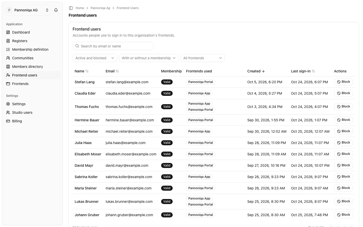Go to Registers in the sidebar
This screenshot has width=363, height=227.
[32, 41]
